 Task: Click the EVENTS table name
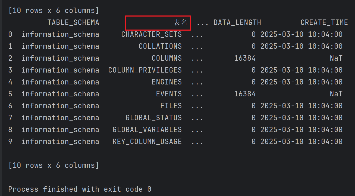[169, 94]
